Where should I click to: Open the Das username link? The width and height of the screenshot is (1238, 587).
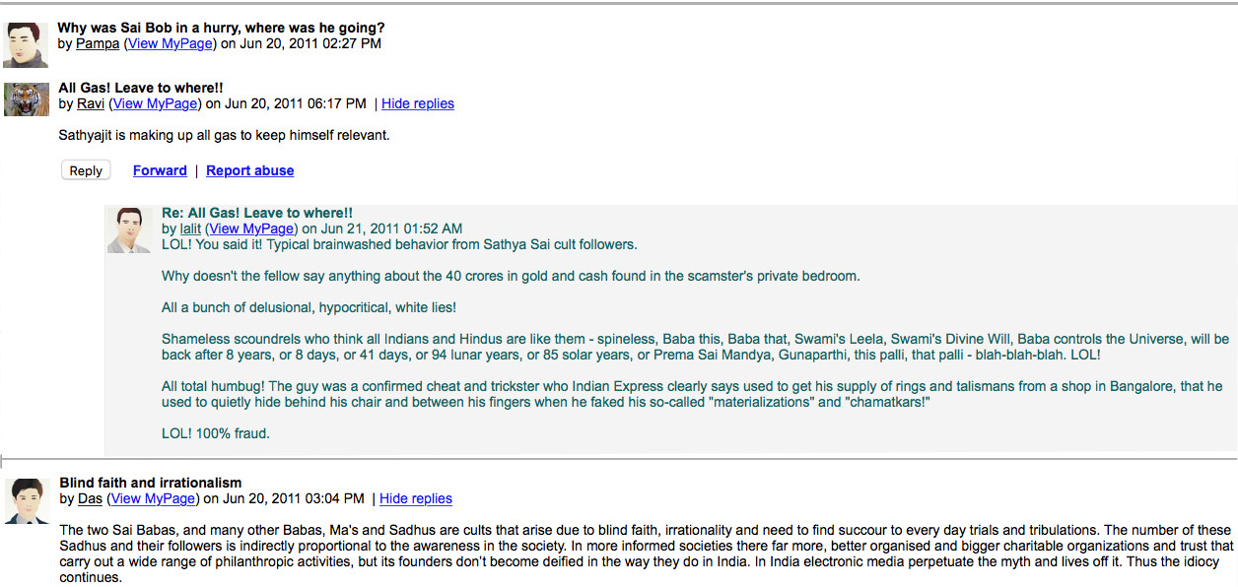[90, 498]
